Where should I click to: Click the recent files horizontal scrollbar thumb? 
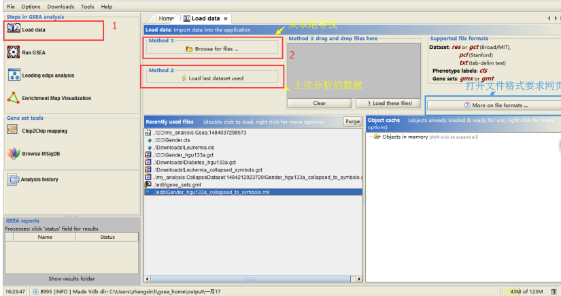tap(250, 279)
